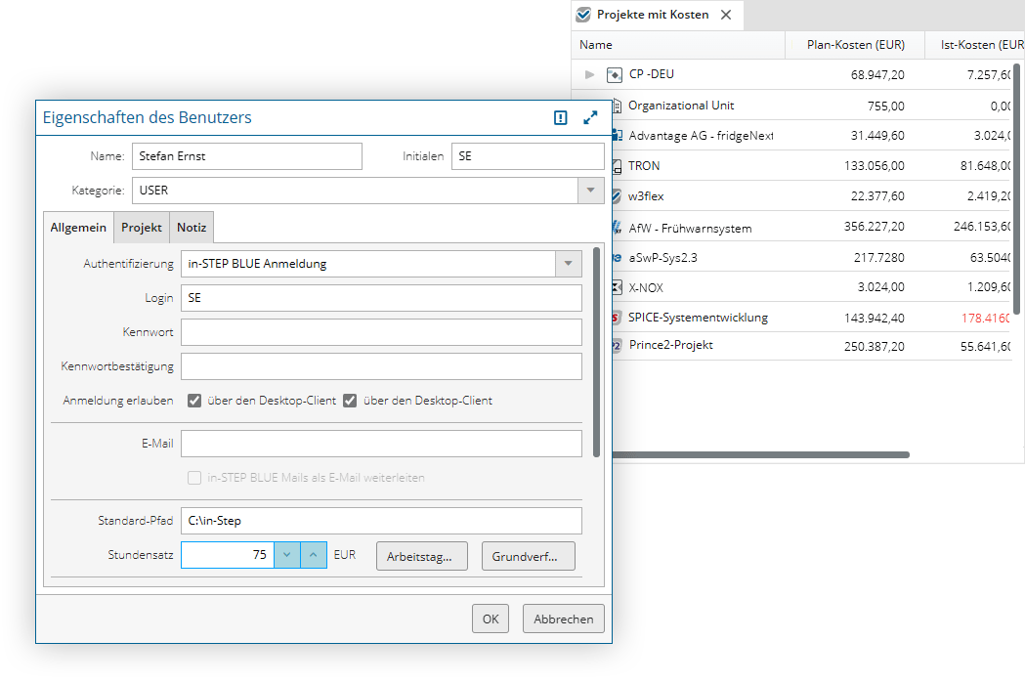The height and width of the screenshot is (683, 1025).
Task: Uncheck first 'über den Desktop-Client' checkbox
Action: point(194,401)
